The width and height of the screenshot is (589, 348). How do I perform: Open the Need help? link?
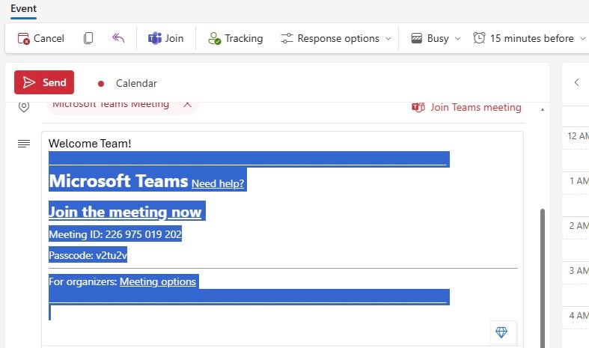[x=218, y=184]
